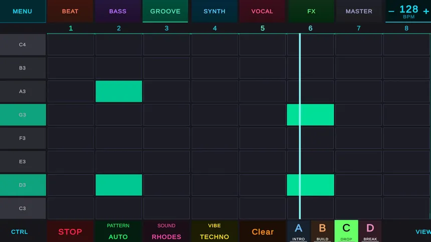Activate scene D BREAK
The height and width of the screenshot is (242, 431).
[x=370, y=231]
